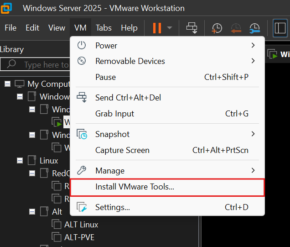Click the orange Pause toolbar icon
Viewport: 290px width, 247px height.
point(157,28)
